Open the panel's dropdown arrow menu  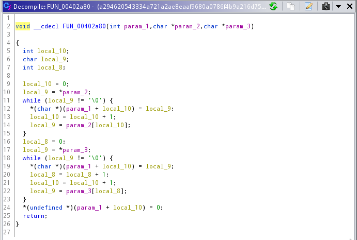pos(338,6)
